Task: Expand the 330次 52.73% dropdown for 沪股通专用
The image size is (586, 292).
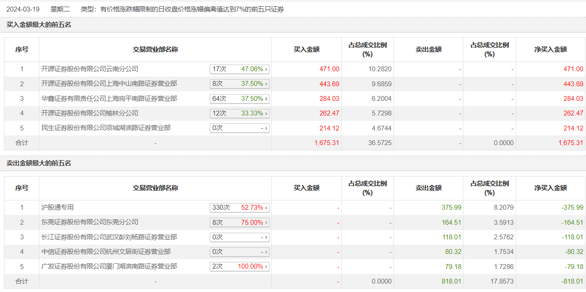Action: (x=239, y=207)
